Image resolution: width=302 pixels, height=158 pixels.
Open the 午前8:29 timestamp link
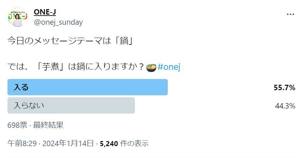click(22, 143)
